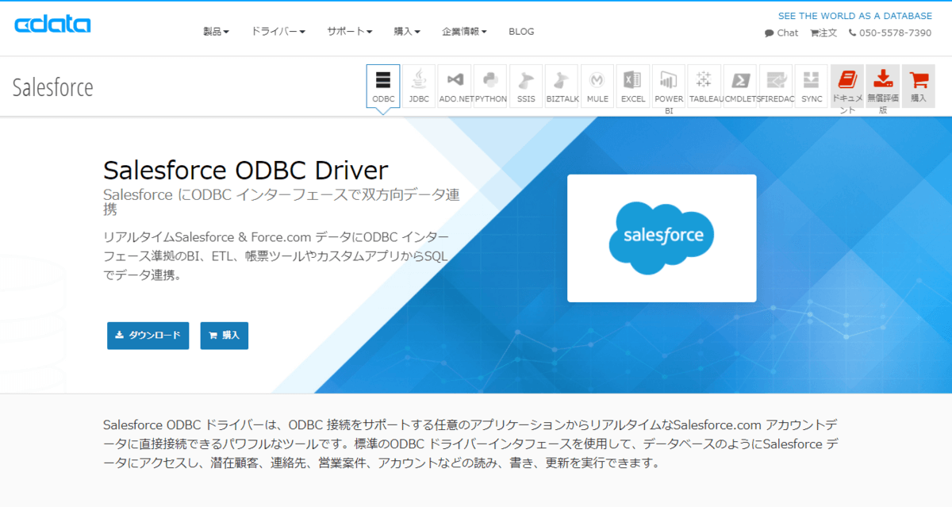Choose the ADO.NET provider icon
Screen dimensions: 952x507
point(455,86)
